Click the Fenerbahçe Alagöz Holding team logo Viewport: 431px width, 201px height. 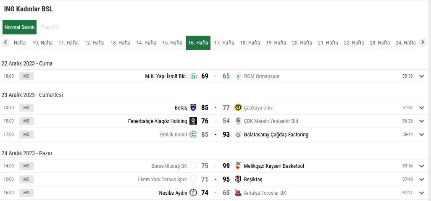pos(193,121)
